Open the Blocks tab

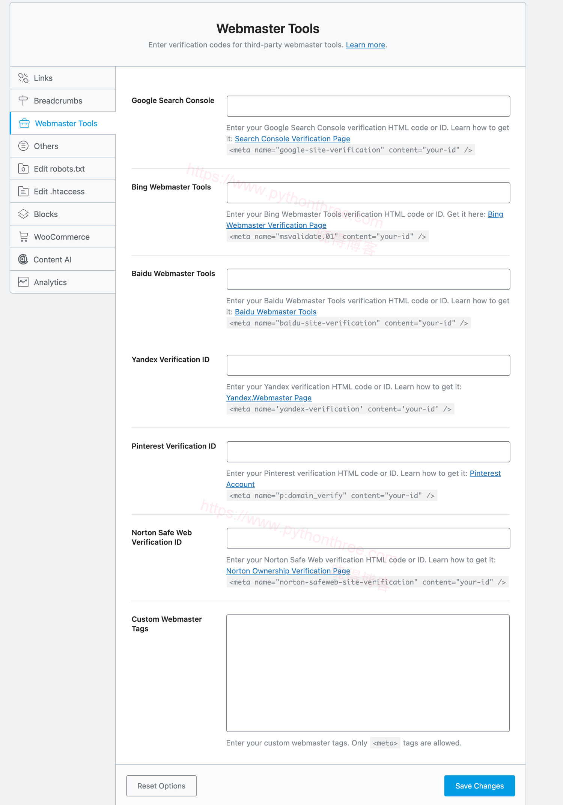tap(63, 214)
